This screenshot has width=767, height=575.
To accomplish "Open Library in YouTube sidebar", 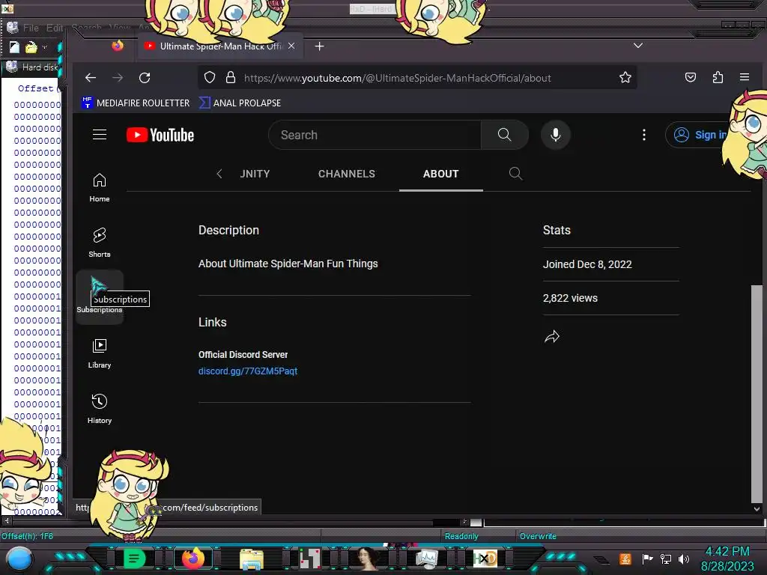I will point(100,354).
